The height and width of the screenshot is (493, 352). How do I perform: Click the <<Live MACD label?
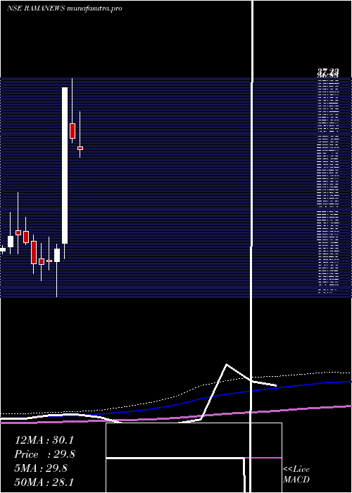point(296,474)
